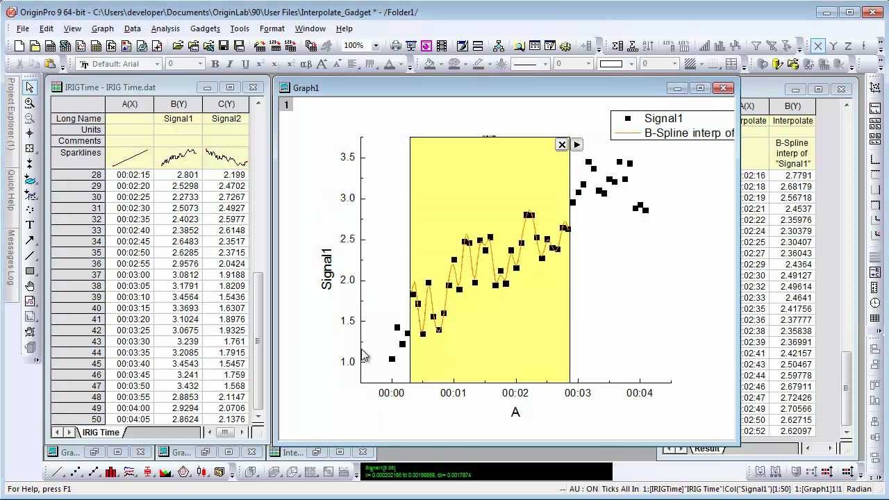Save the project with the floppy disk icon
The image size is (889, 500).
point(224,46)
